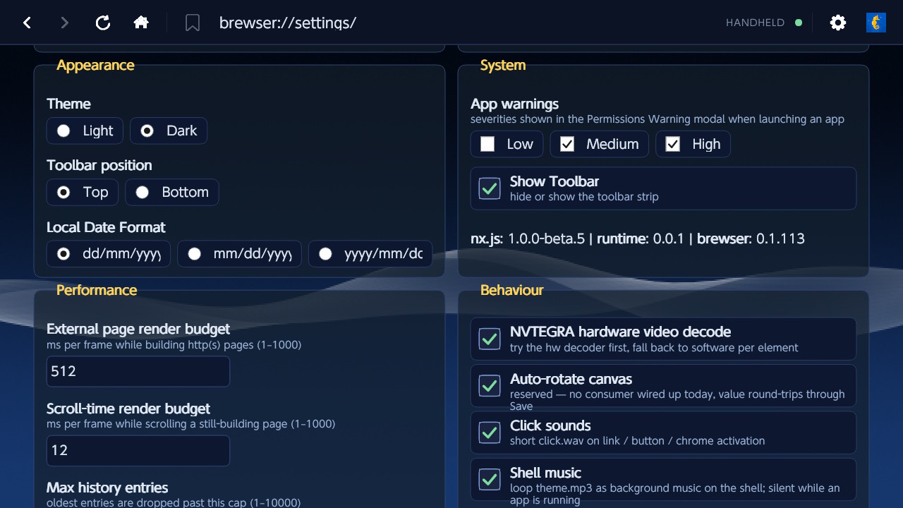Click the brewser://settings/ address bar

(288, 23)
